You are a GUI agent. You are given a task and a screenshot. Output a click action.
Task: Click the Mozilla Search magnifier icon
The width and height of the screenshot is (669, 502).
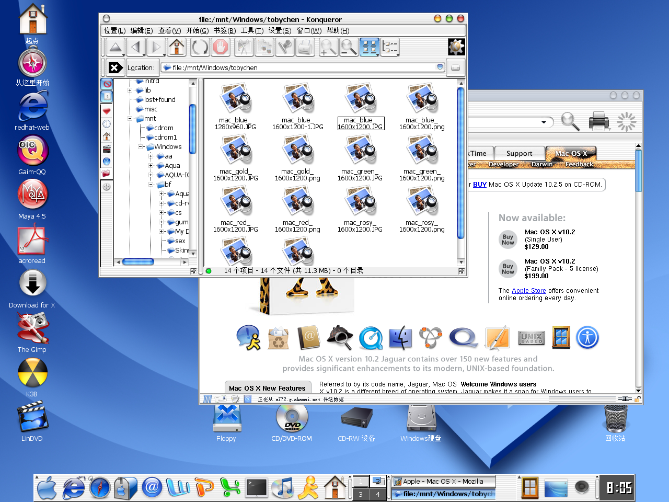tap(570, 121)
